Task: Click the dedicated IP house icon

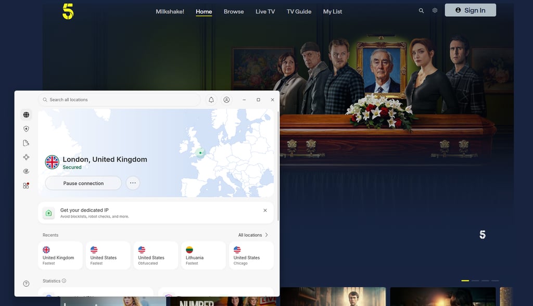Action: (48, 213)
